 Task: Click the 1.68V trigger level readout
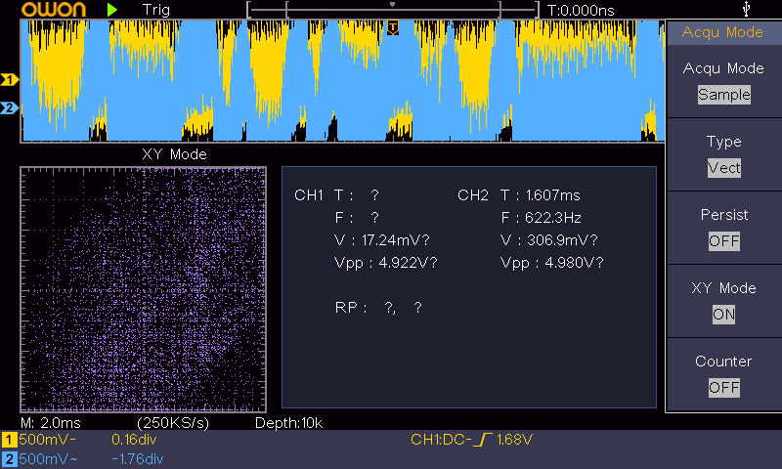(514, 441)
